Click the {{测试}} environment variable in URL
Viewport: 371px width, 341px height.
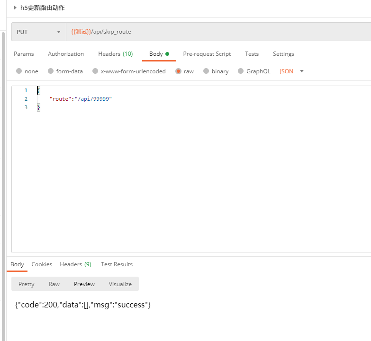click(81, 32)
